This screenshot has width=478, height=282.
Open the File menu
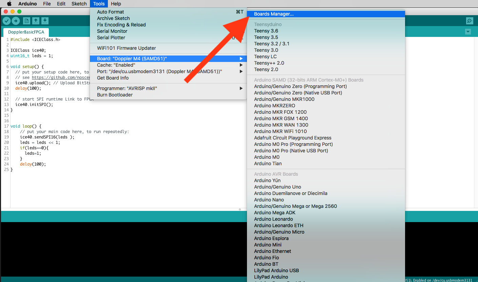point(47,4)
